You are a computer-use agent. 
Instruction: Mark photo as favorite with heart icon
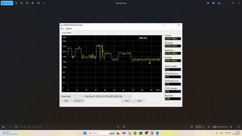11,127
